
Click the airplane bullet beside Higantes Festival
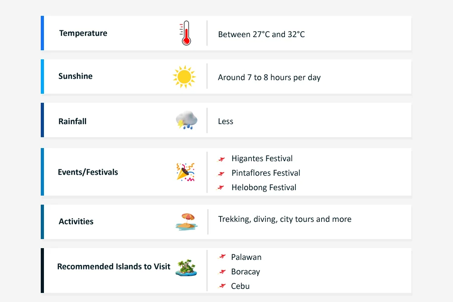pyautogui.click(x=222, y=159)
